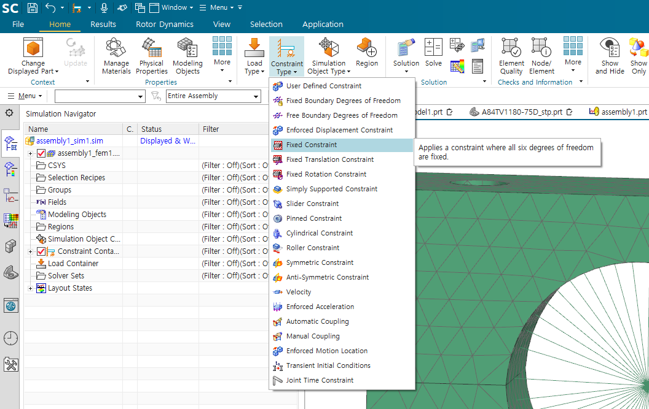Click the Solution tool
The width and height of the screenshot is (649, 409).
[x=406, y=56]
